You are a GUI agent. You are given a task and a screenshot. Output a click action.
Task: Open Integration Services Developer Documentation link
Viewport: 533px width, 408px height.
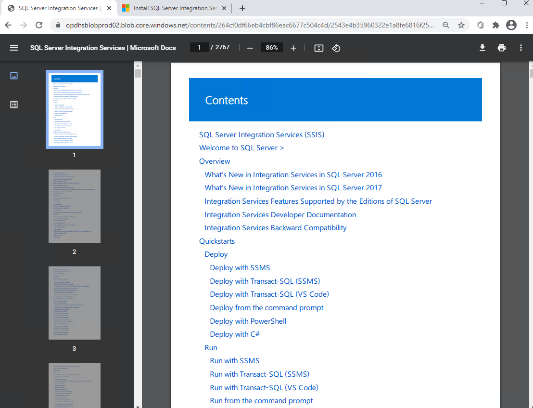pyautogui.click(x=280, y=215)
